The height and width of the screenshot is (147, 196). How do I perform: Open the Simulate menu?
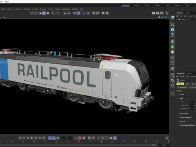point(43,9)
